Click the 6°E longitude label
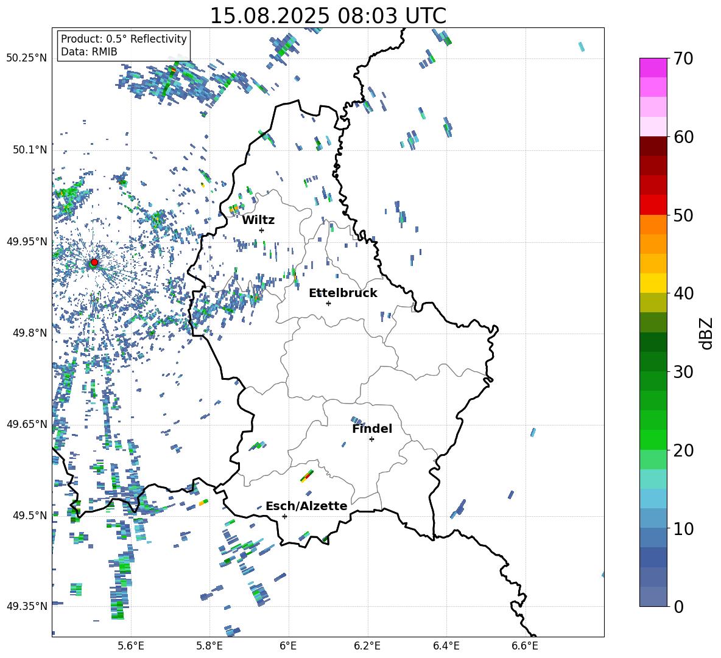This screenshot has height=658, width=721. (288, 646)
